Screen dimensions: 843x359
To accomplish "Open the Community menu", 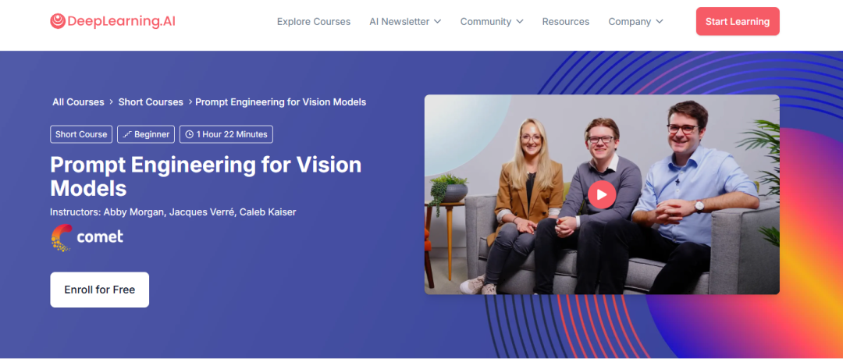I will [x=492, y=22].
